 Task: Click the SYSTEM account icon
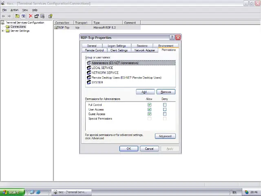click(x=89, y=82)
